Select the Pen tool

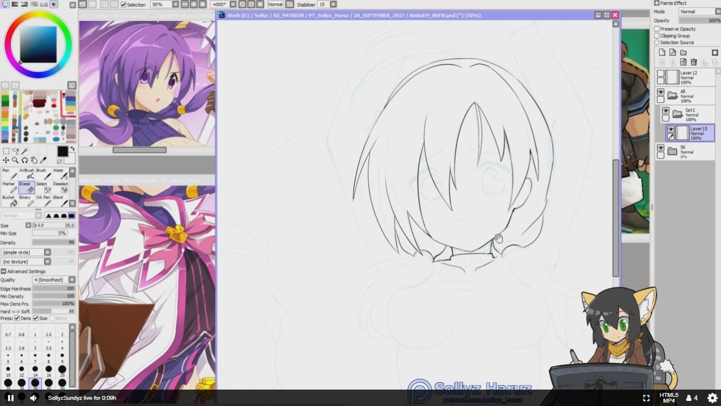point(9,173)
